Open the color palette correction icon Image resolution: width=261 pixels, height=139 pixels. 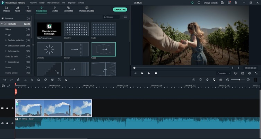tap(45, 80)
